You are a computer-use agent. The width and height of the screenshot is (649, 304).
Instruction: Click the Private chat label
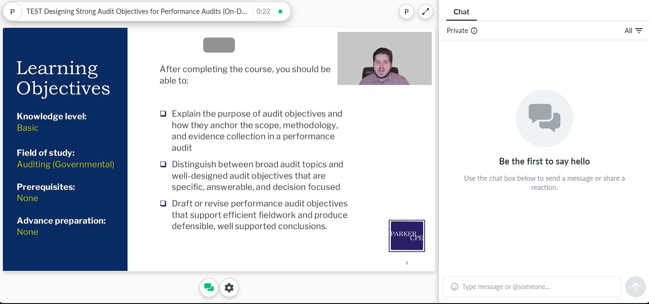[x=457, y=31]
